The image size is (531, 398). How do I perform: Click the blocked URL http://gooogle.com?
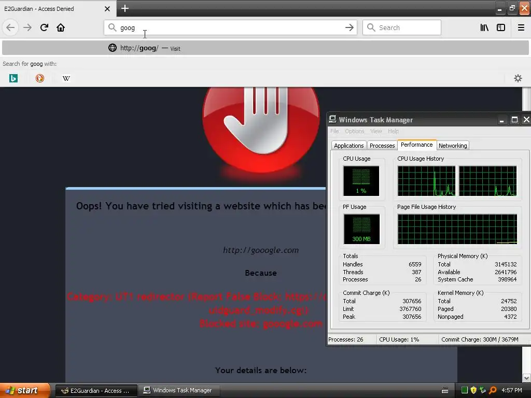coord(261,250)
